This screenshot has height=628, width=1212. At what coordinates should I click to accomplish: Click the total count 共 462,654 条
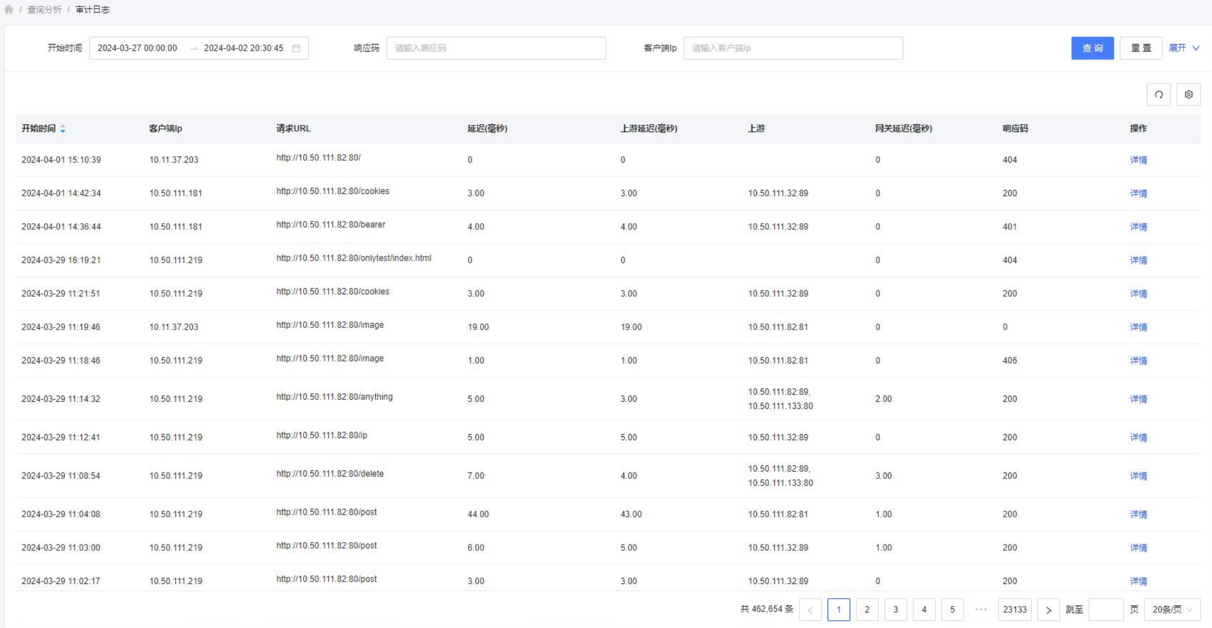click(x=767, y=609)
